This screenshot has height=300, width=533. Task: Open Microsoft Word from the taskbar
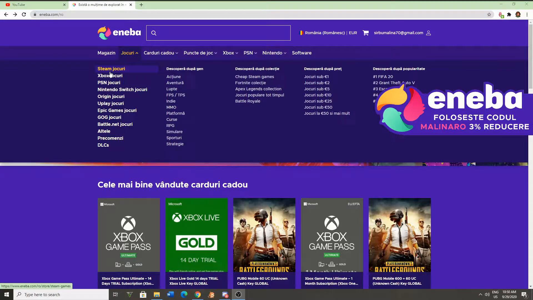point(170,294)
